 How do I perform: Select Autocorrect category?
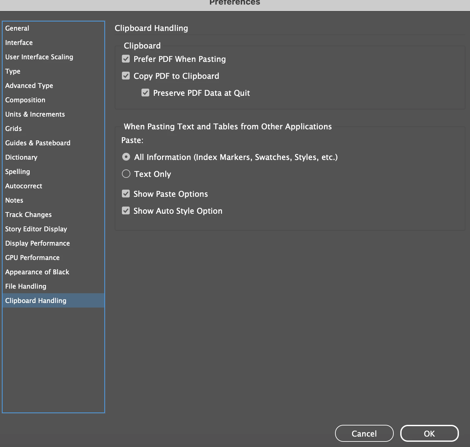point(53,186)
